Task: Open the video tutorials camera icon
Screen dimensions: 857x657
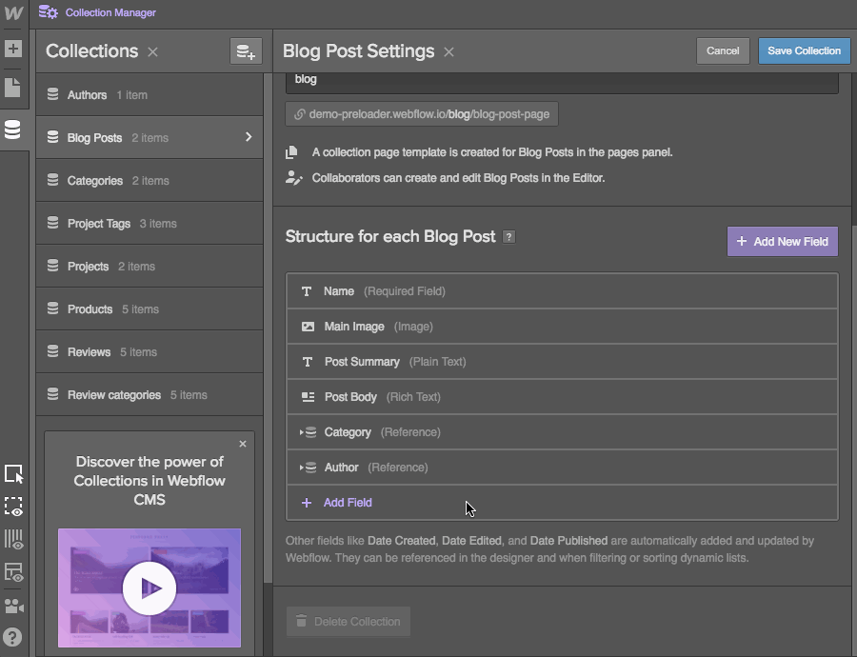Action: click(x=13, y=606)
